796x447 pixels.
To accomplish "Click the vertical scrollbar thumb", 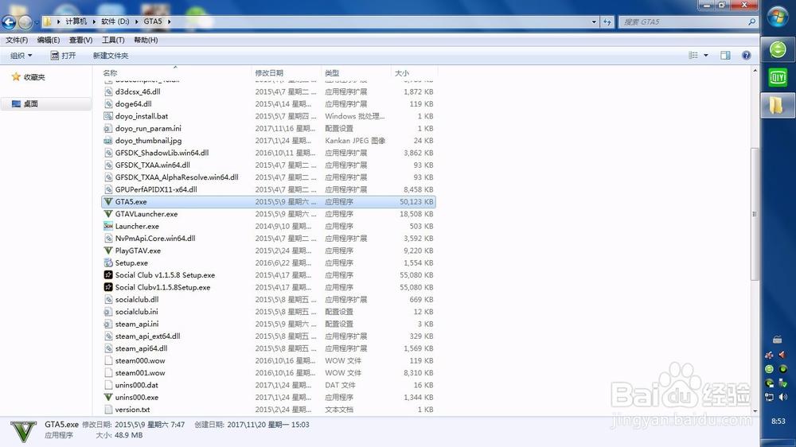I will coord(755,214).
